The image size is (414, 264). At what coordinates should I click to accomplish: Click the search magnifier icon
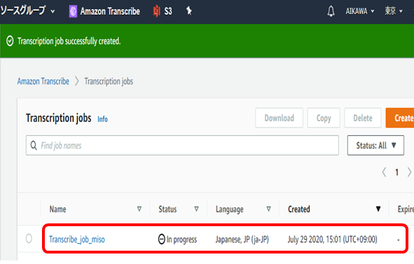(x=34, y=145)
